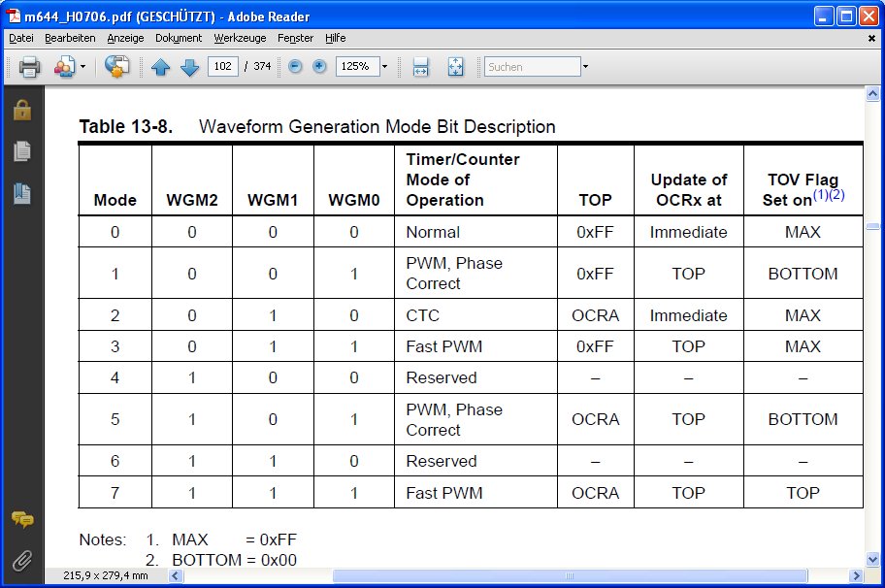This screenshot has width=885, height=588.
Task: Click 'Fast PWM' cell in mode 7 row
Action: point(444,493)
